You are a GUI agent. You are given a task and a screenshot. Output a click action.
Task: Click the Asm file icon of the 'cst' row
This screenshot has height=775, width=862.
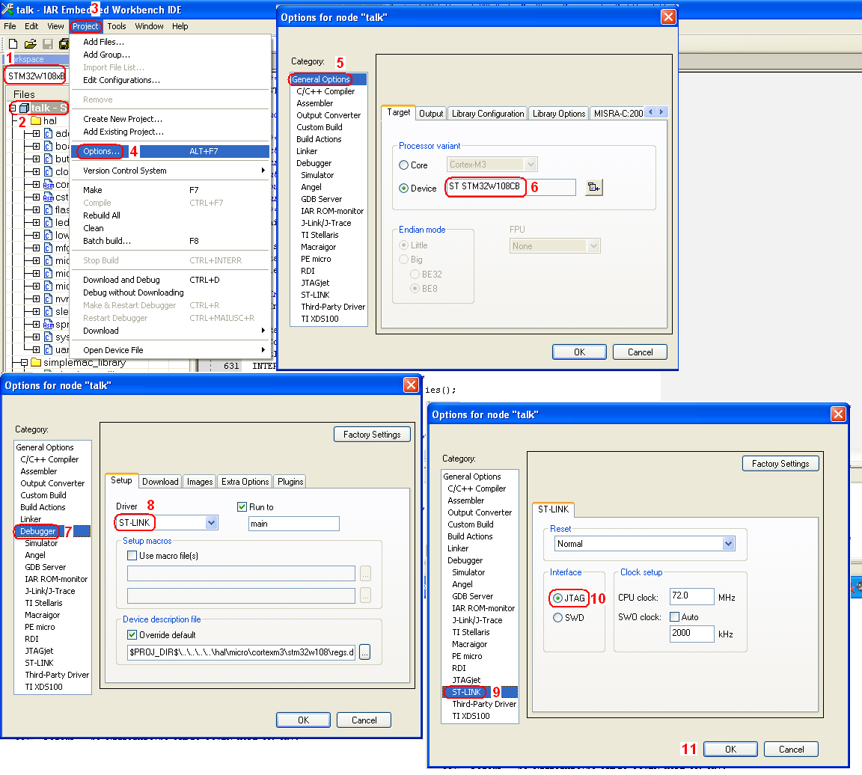tap(49, 197)
